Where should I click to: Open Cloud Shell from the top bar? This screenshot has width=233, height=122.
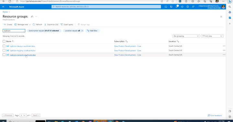tap(166, 7)
